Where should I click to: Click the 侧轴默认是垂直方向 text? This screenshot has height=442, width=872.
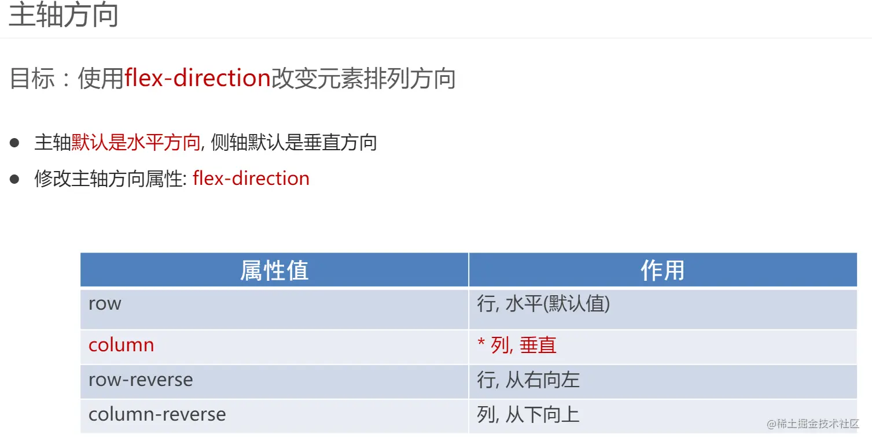(x=294, y=142)
